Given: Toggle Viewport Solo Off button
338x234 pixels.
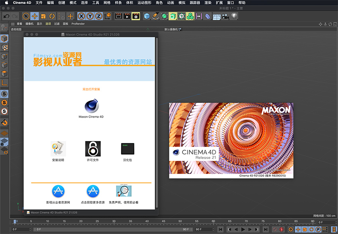Looking at the screenshot, I should coord(4,94).
